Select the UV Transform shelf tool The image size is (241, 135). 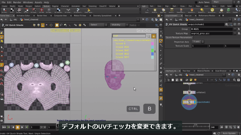click(x=59, y=10)
